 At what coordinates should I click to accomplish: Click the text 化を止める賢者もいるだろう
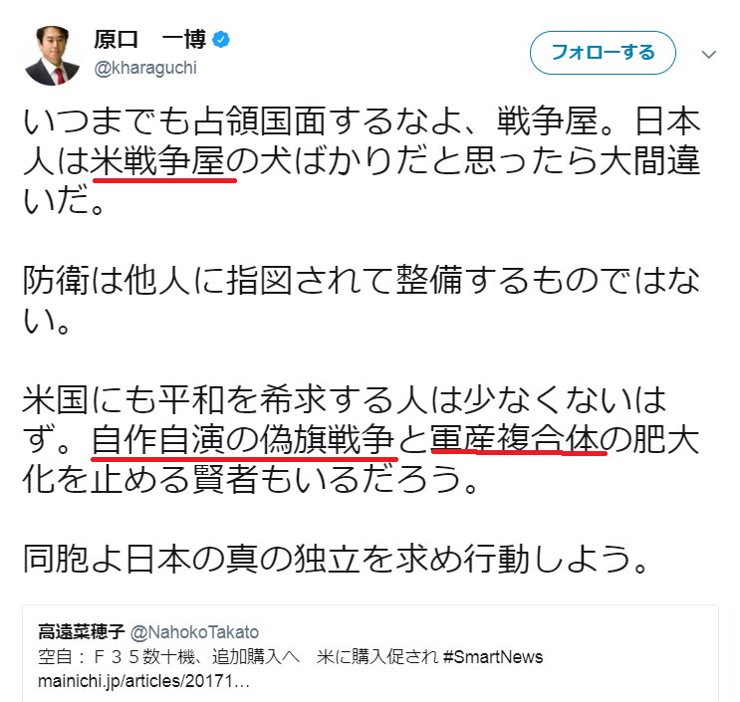point(251,479)
